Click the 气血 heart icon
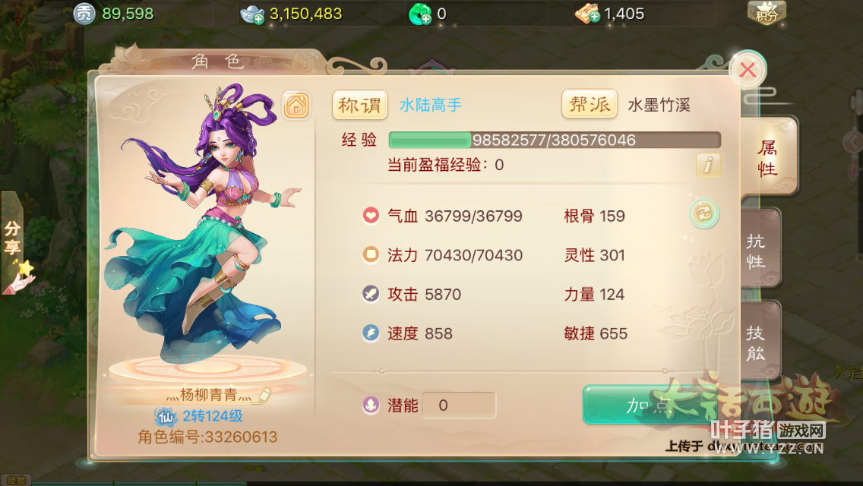Image resolution: width=863 pixels, height=486 pixels. click(x=371, y=215)
